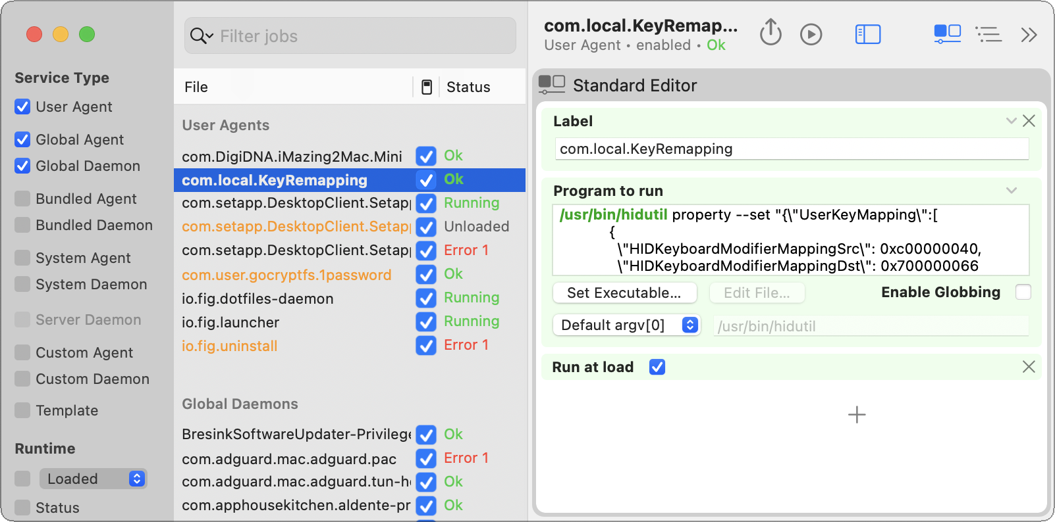This screenshot has height=522, width=1055.
Task: Click into the Filter jobs search field
Action: coord(362,36)
